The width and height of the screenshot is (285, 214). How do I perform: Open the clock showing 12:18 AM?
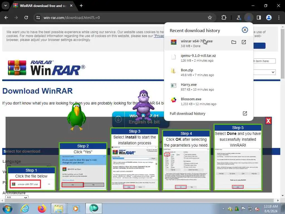pyautogui.click(x=271, y=208)
